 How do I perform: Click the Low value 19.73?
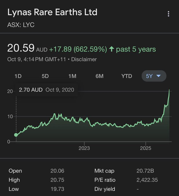57,189
